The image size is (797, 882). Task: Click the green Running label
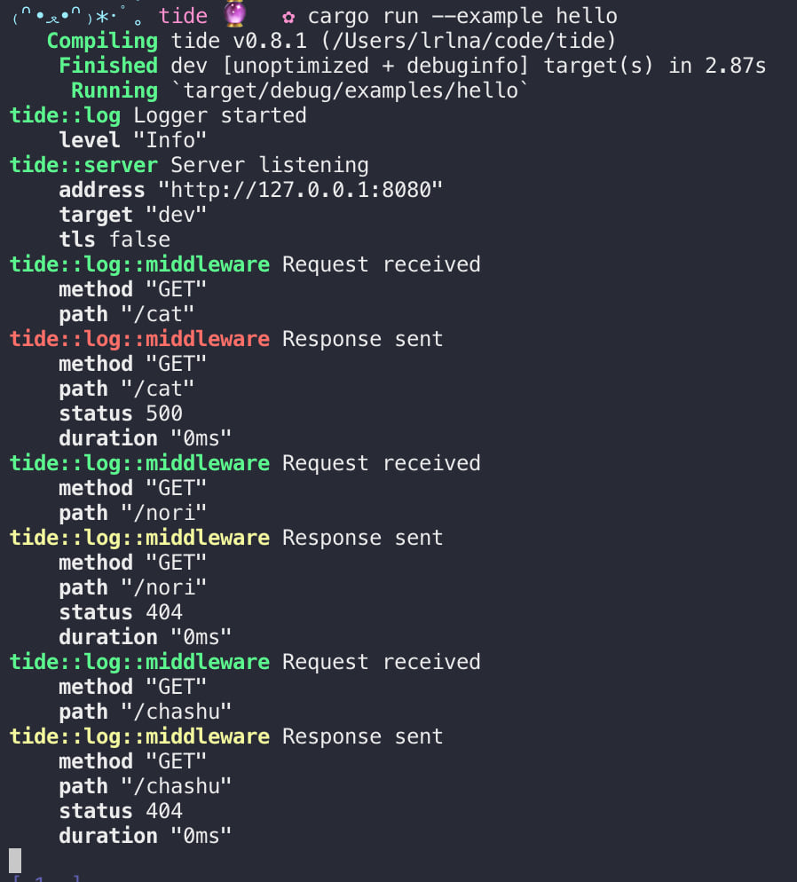click(114, 91)
